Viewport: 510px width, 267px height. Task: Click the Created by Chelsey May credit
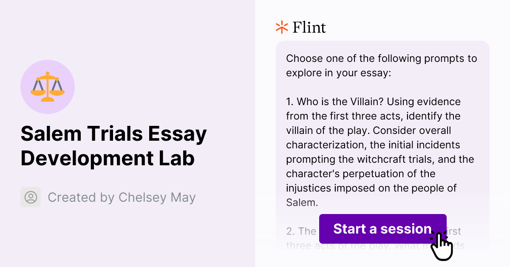(x=122, y=197)
